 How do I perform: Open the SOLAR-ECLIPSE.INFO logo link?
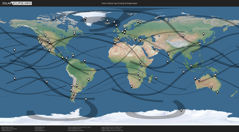point(17,3)
